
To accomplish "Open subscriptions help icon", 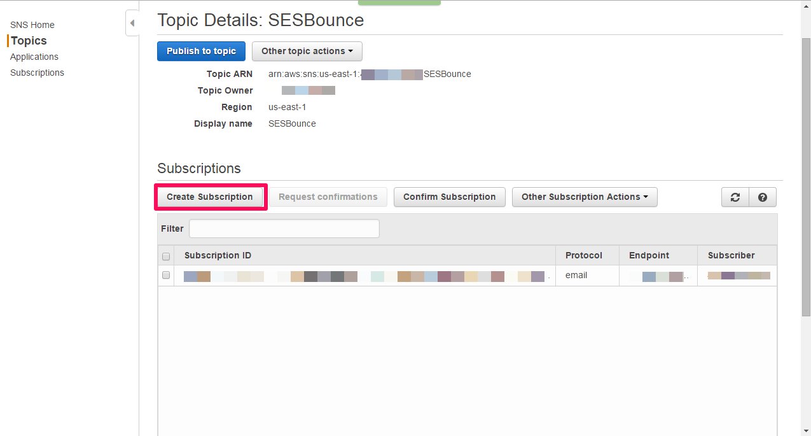I will coord(763,197).
